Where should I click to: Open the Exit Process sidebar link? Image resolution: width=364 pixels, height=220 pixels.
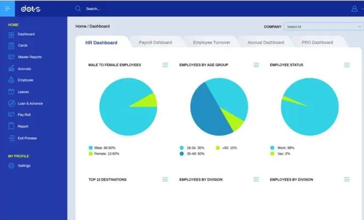pos(27,138)
